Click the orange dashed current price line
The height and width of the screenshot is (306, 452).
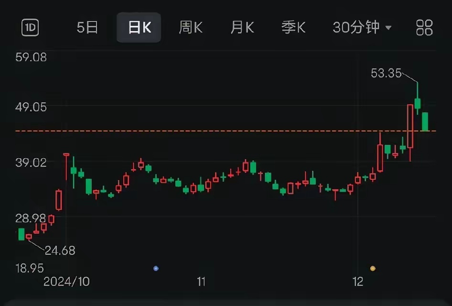226,131
